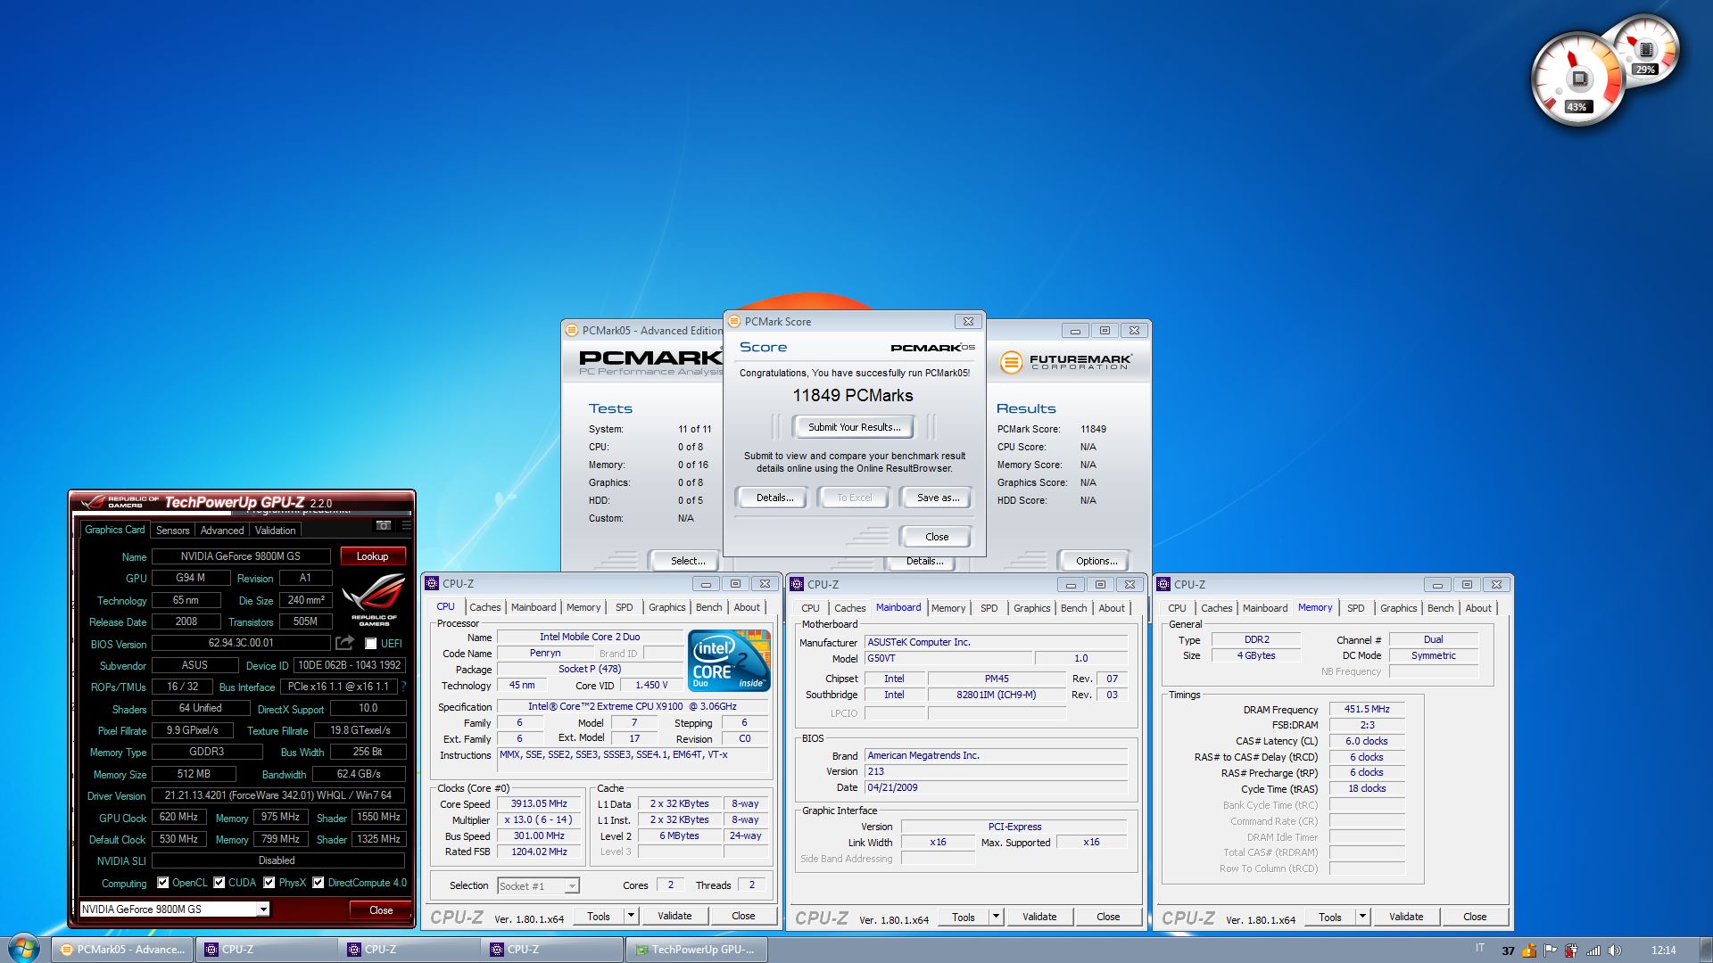1713x963 pixels.
Task: Click the memory usage gauge gadget
Action: click(1646, 49)
